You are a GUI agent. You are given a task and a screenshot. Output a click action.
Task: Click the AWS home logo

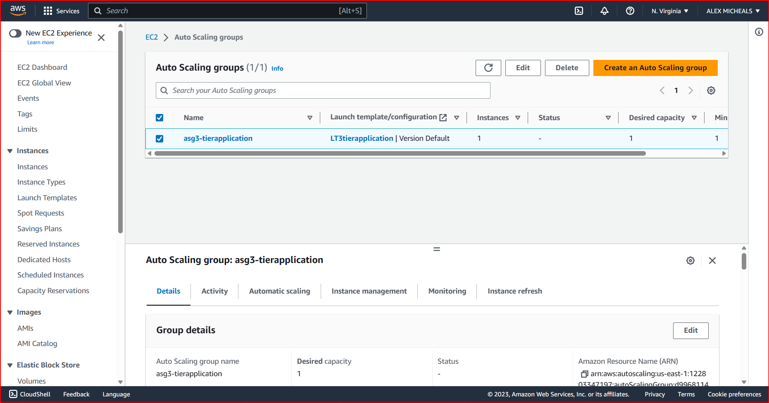pos(18,10)
